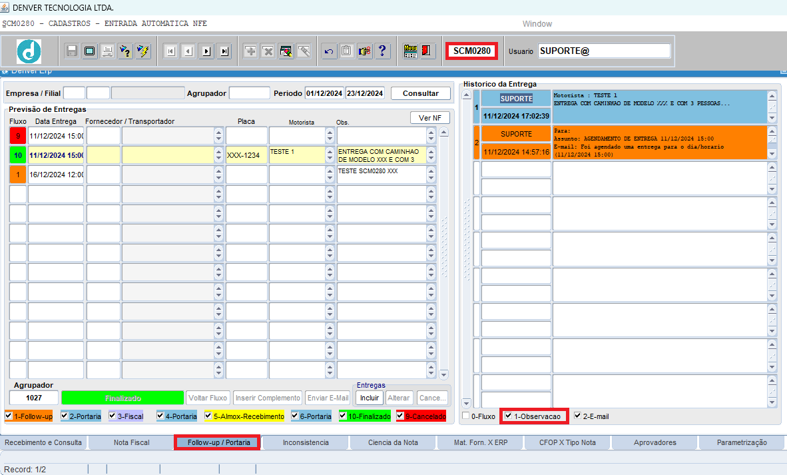Select the red Fluxo 9 cell
Image resolution: width=787 pixels, height=475 pixels.
[x=18, y=135]
